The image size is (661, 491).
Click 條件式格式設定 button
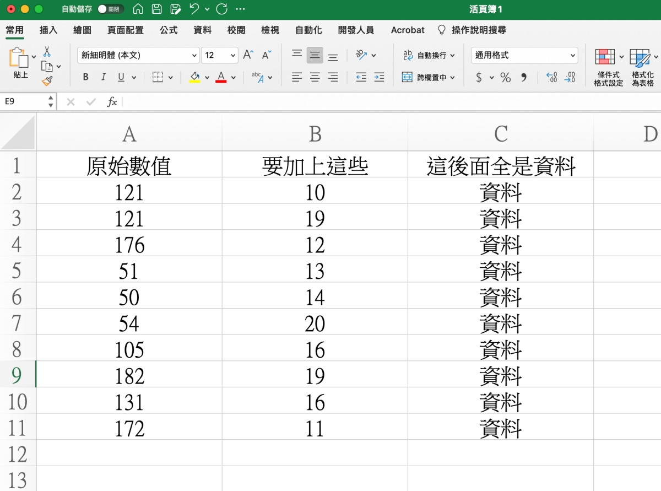click(608, 67)
